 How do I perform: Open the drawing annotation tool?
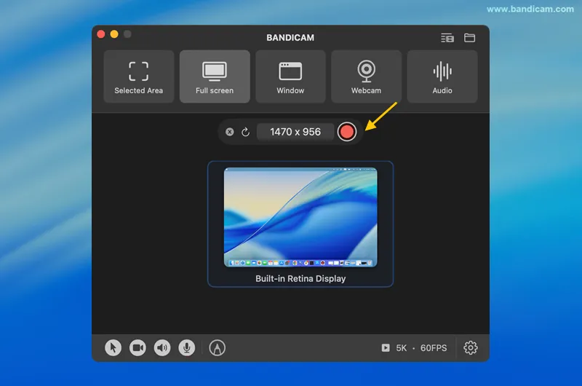217,347
